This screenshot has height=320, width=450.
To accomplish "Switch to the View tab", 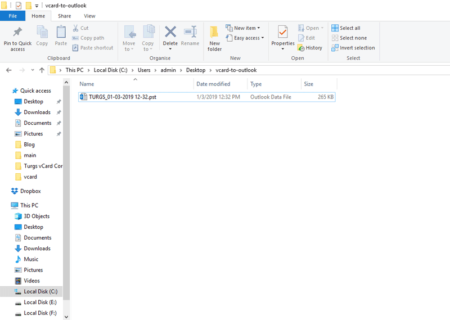I will (x=89, y=16).
